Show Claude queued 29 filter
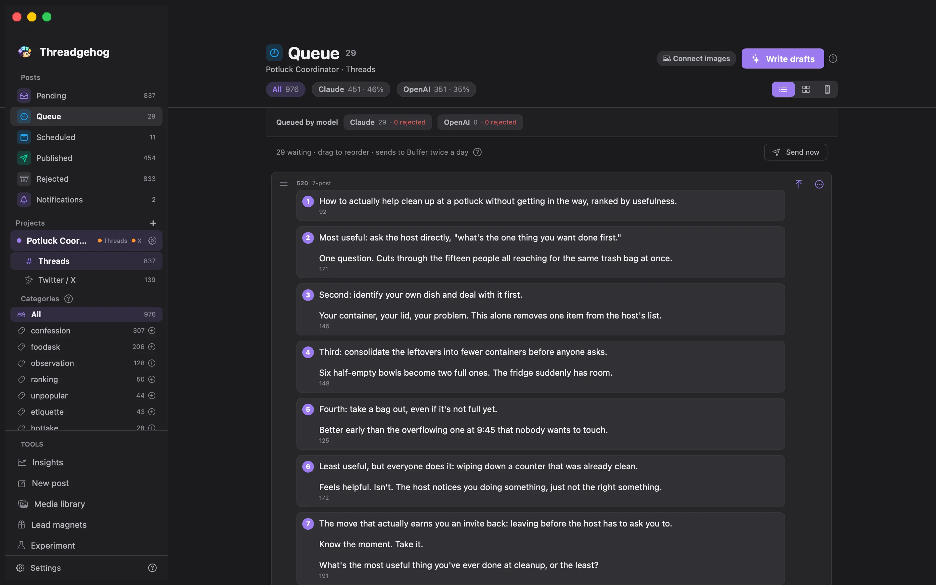The height and width of the screenshot is (585, 936). (387, 122)
